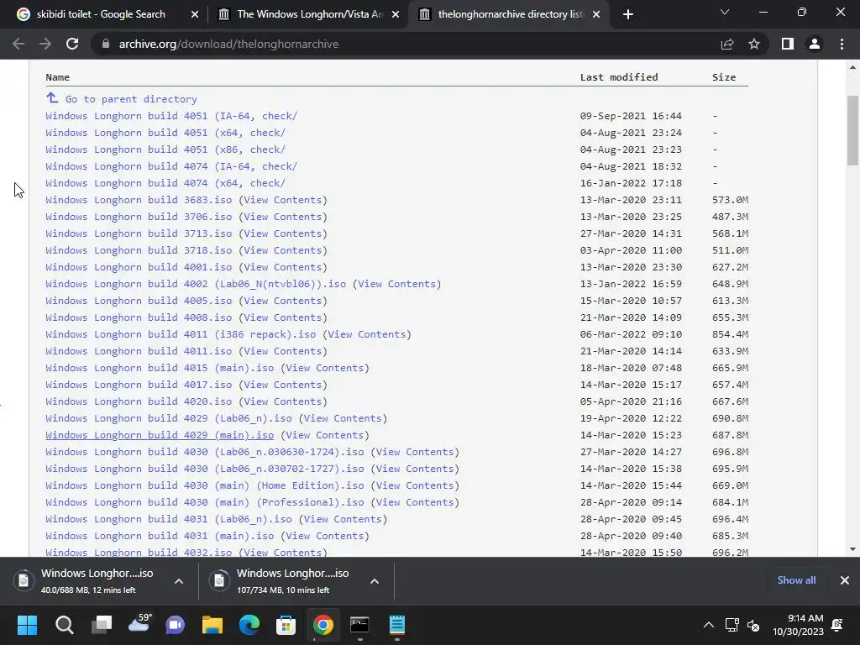This screenshot has width=860, height=645.
Task: Click the muted volume tray icon
Action: (753, 625)
